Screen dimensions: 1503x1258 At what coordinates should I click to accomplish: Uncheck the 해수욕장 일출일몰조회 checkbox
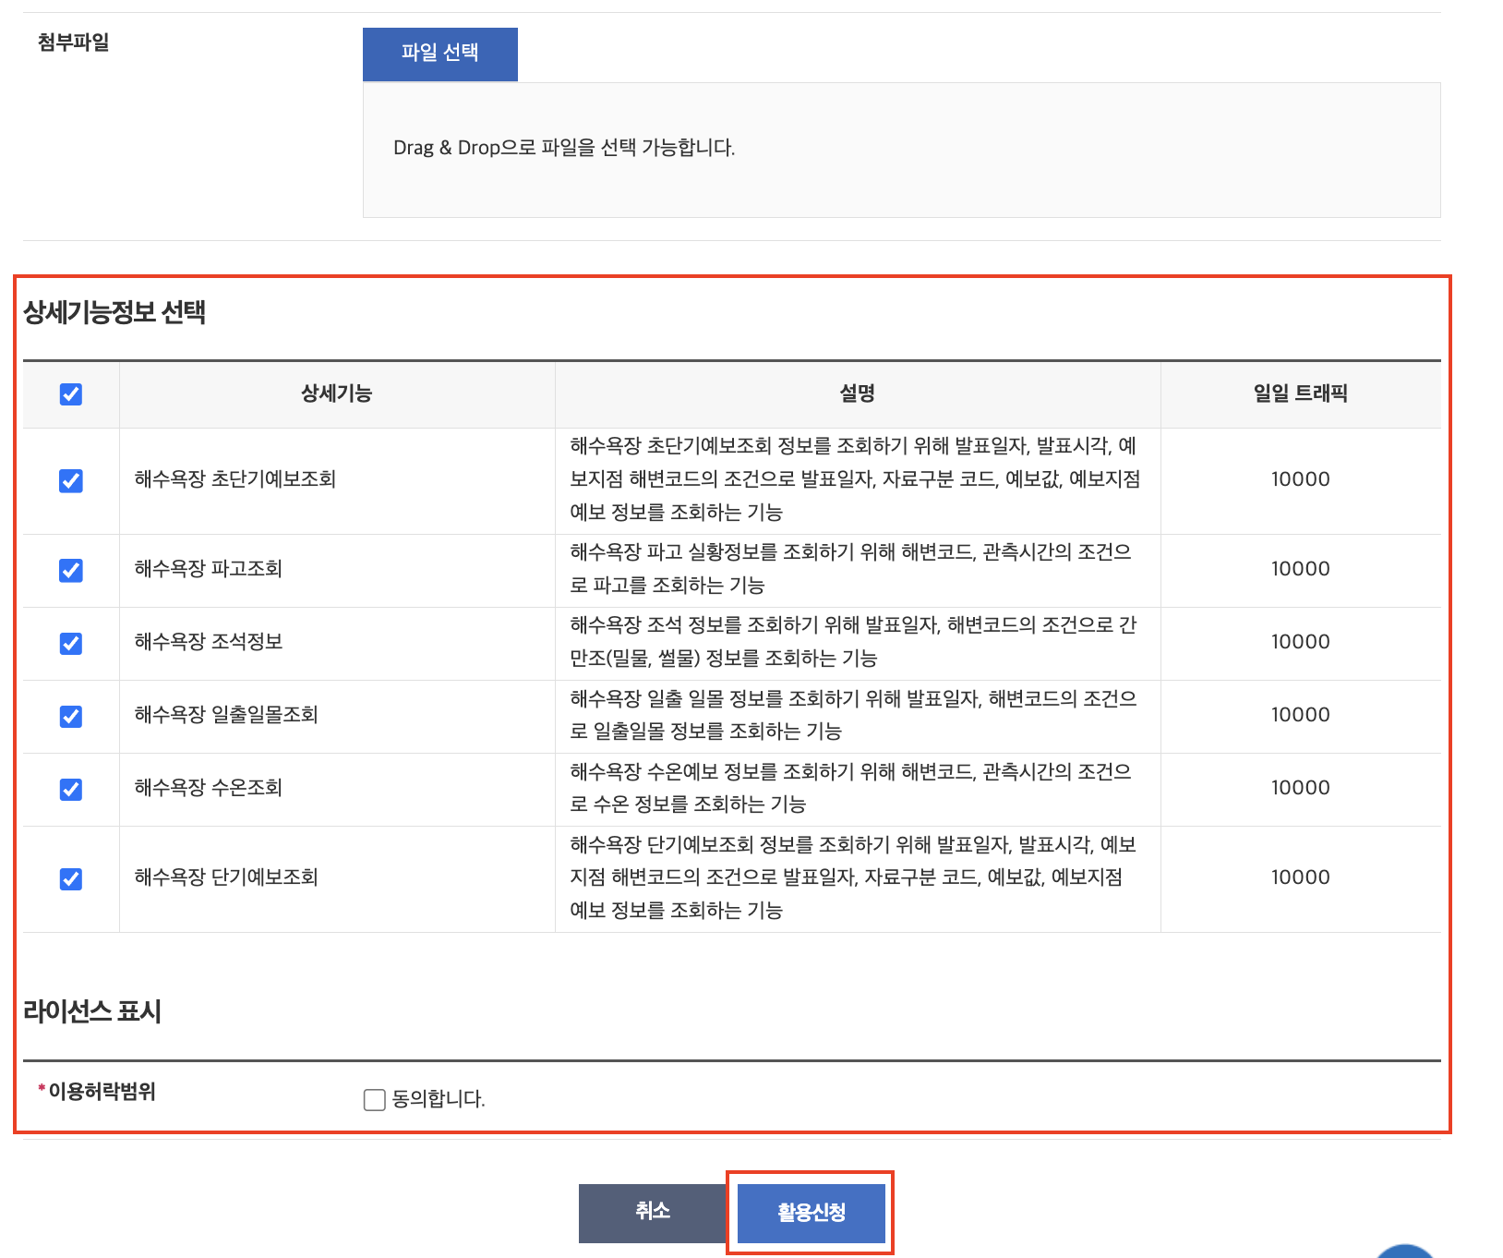tap(71, 716)
